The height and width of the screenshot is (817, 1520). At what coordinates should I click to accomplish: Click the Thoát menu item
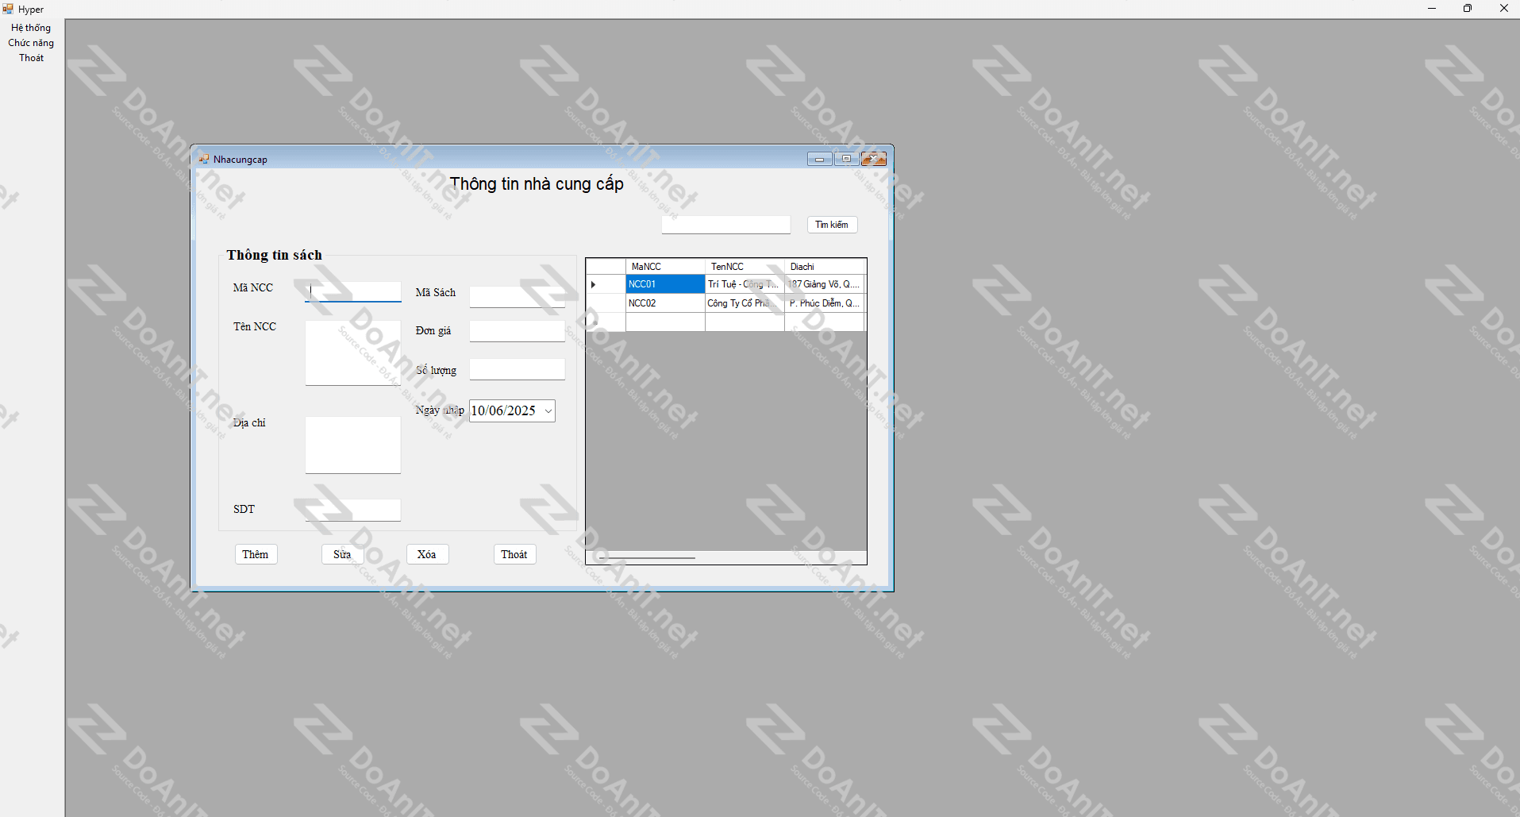(x=31, y=58)
